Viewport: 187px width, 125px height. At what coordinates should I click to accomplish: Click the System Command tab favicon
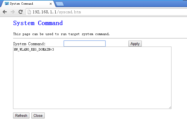[x=7, y=4]
